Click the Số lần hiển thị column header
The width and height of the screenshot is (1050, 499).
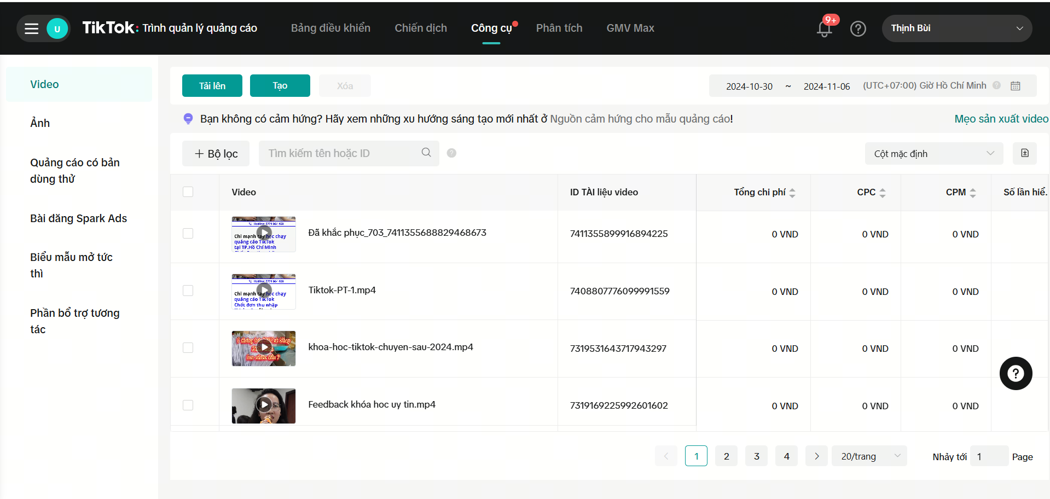[x=1025, y=192]
